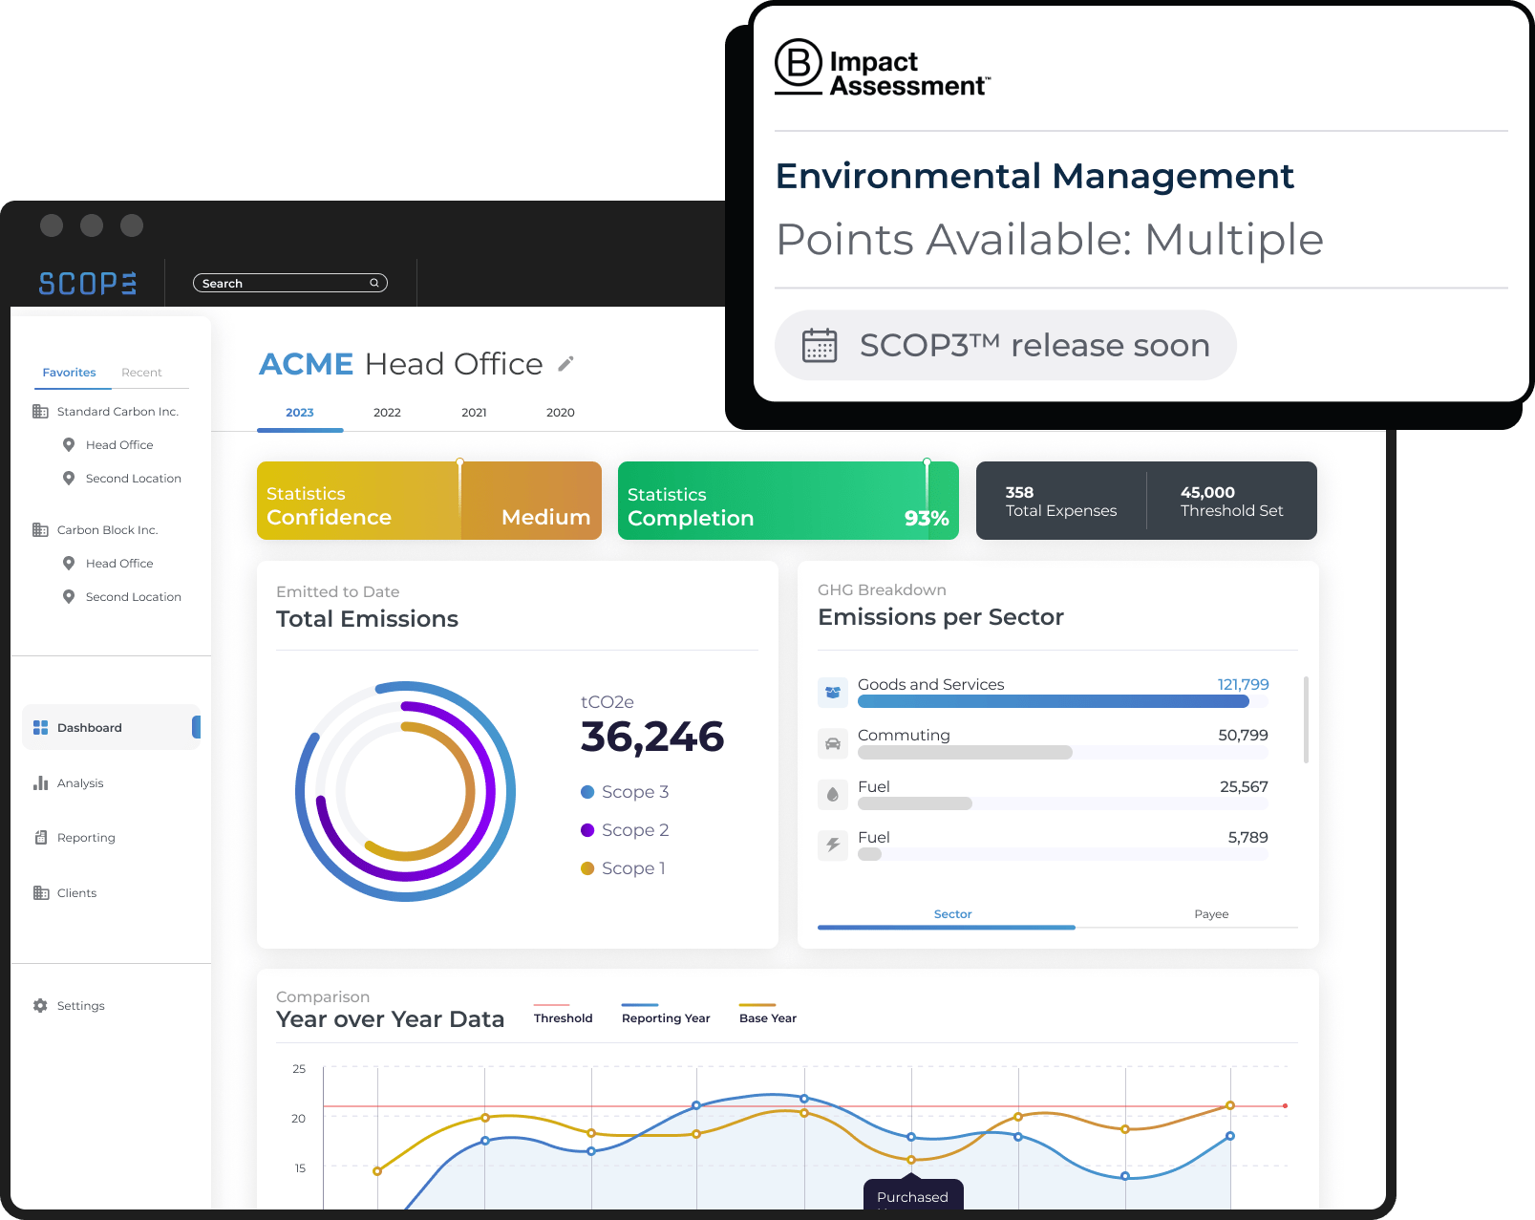Navigate to Clients page
1535x1220 pixels.
click(x=76, y=893)
